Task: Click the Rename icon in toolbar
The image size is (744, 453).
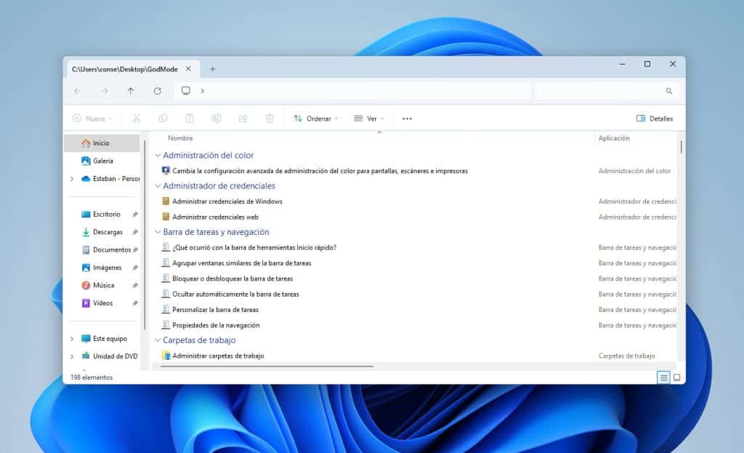Action: 216,119
